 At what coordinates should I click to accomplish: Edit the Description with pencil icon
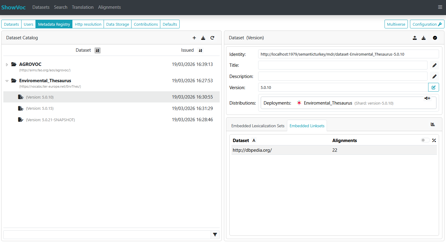pos(434,76)
